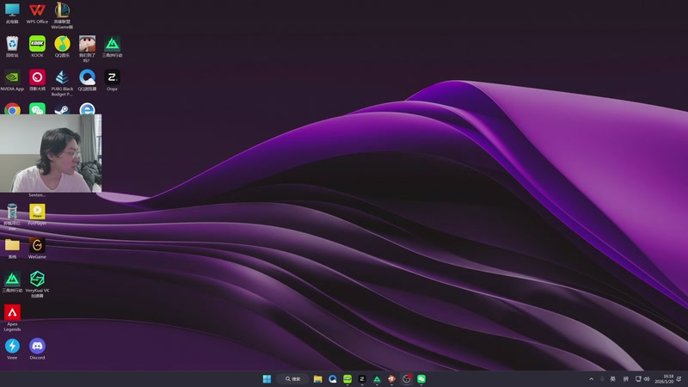Click the microphone icon in system tray
This screenshot has width=688, height=387.
coord(602,379)
